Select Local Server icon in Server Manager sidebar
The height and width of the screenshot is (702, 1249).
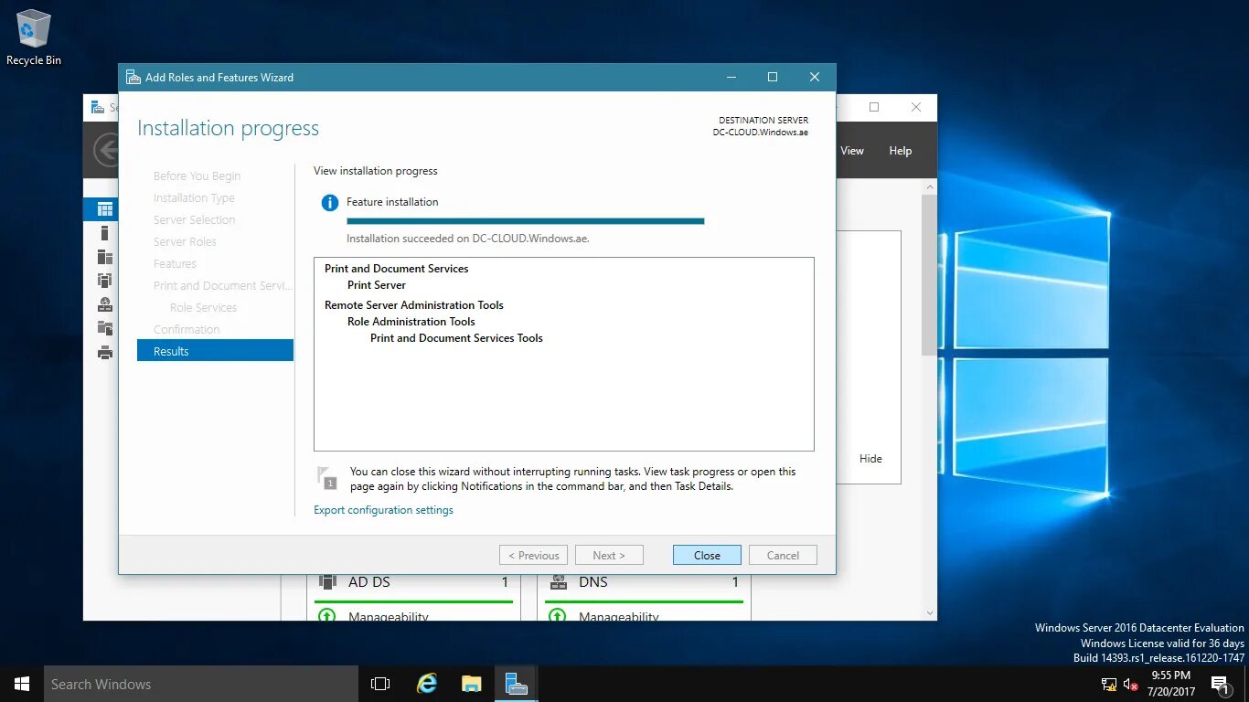tap(105, 233)
